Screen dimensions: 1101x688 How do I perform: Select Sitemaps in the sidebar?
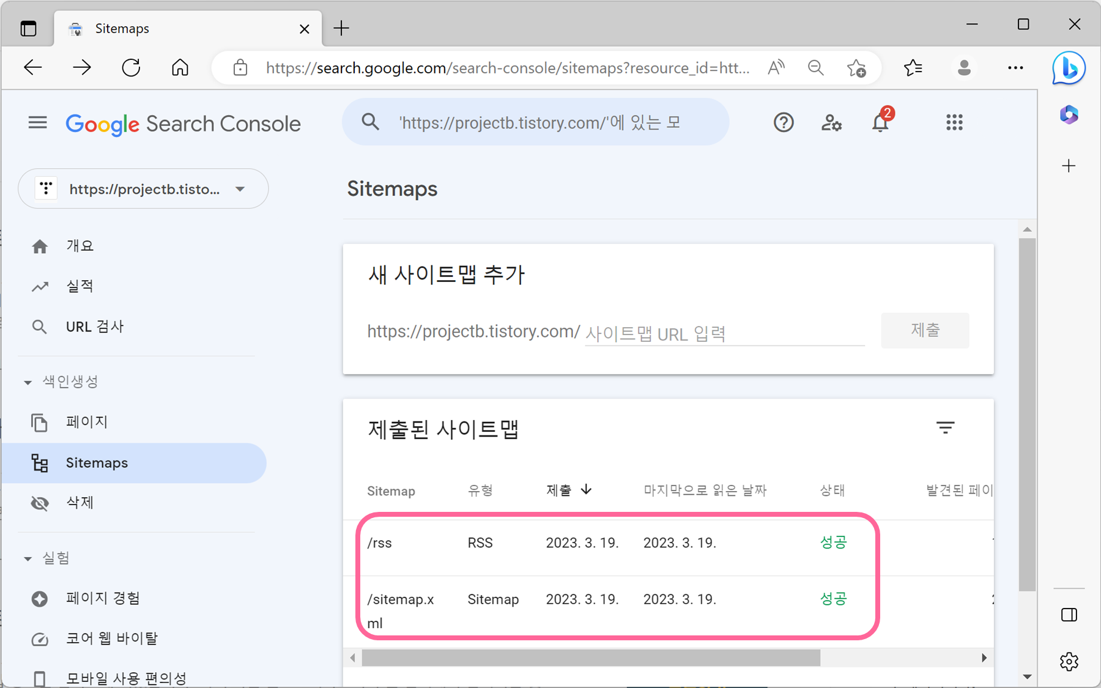click(135, 463)
